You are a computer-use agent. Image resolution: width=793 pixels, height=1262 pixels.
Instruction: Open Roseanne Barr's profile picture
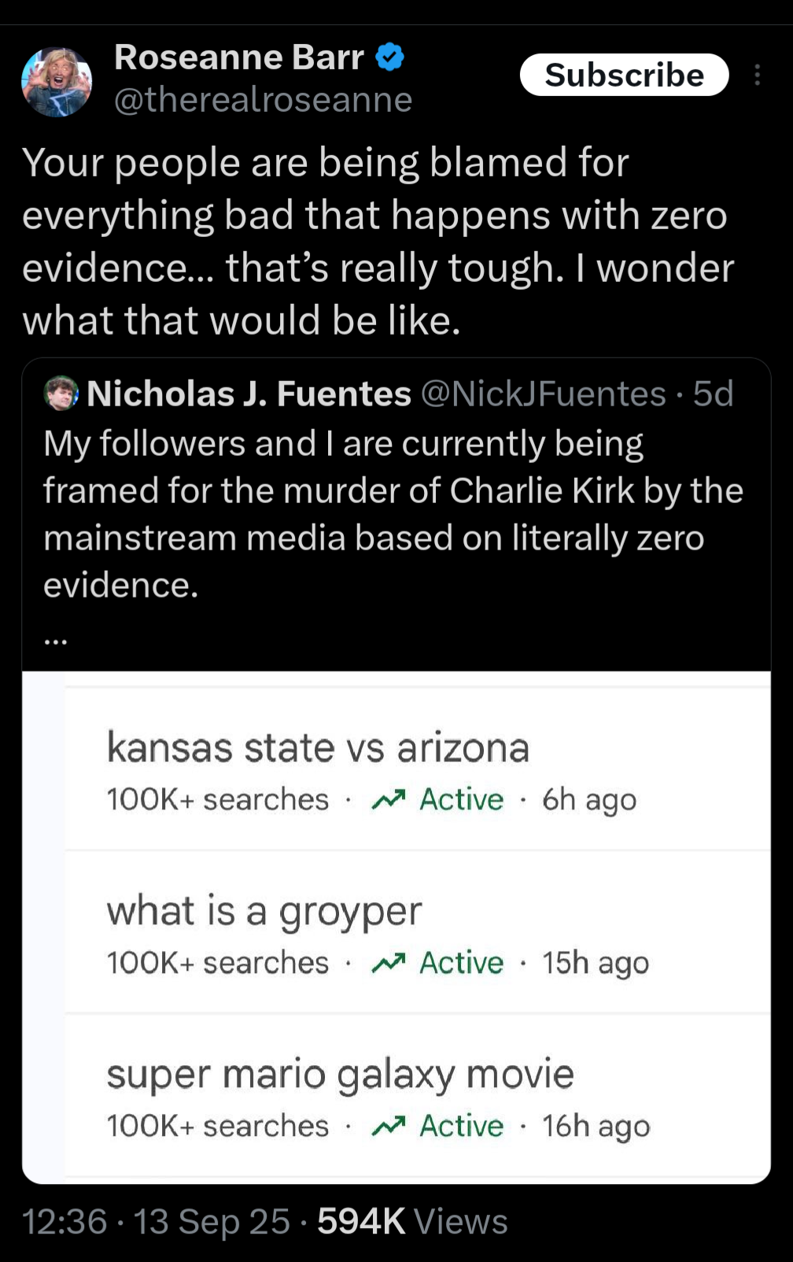point(57,82)
